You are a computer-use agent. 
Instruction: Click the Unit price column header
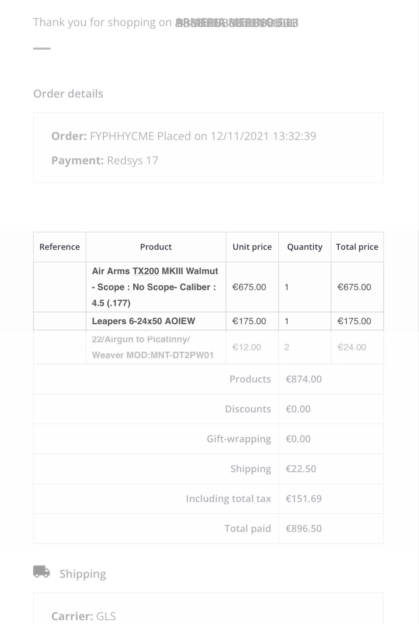(252, 247)
